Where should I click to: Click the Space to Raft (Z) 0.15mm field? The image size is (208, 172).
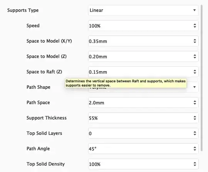click(x=143, y=72)
